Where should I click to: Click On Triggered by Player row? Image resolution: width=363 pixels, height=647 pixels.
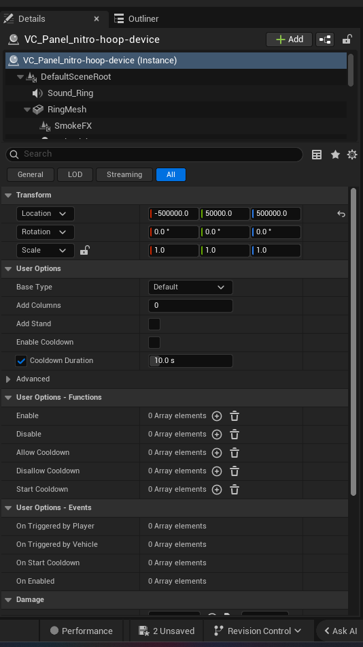(x=175, y=526)
